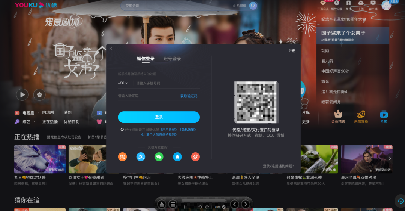Click the rotate-left undo toolbar icon

200,207
